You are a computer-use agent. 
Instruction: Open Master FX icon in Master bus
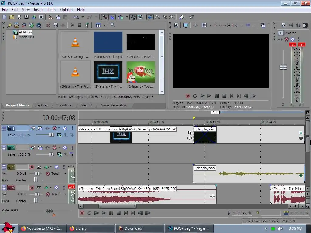point(281,39)
